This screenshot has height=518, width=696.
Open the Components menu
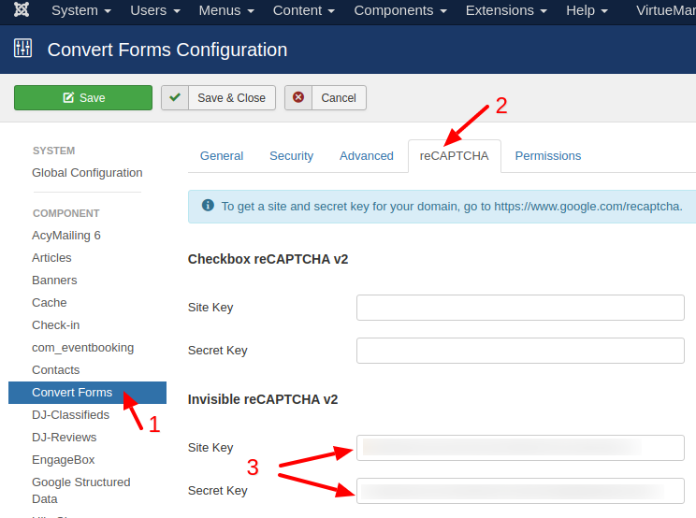[399, 10]
